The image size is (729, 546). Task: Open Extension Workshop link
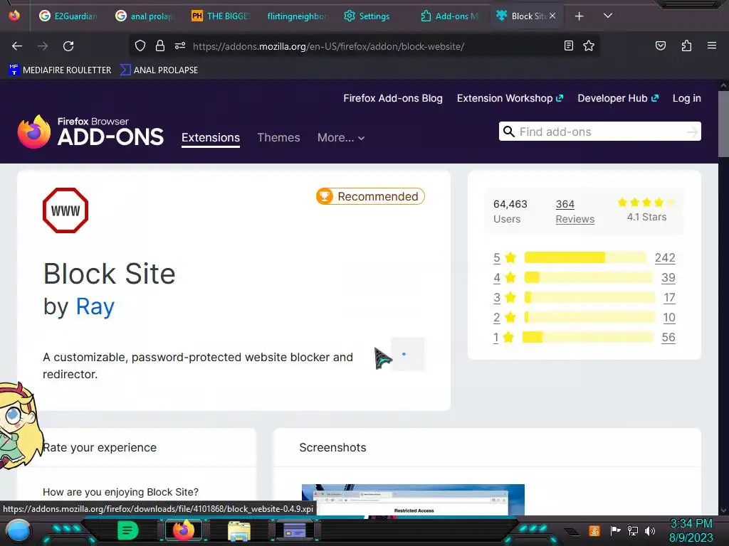pyautogui.click(x=510, y=98)
